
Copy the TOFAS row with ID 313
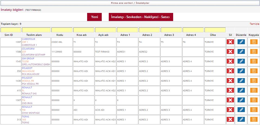coord(254,119)
